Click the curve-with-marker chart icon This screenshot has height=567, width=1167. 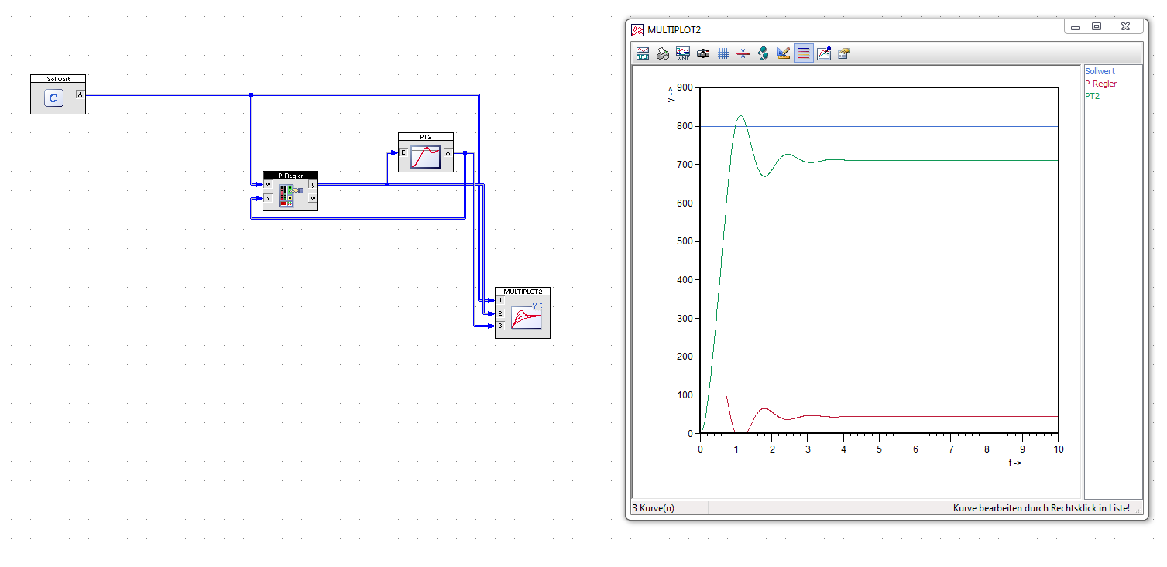coord(824,53)
